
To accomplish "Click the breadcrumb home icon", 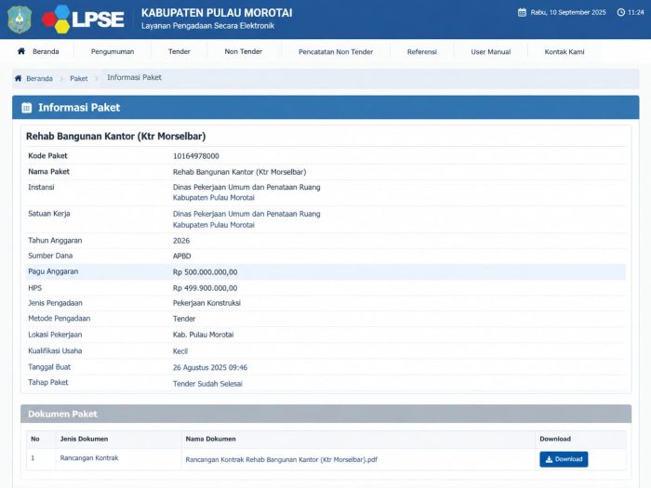I will [x=18, y=78].
